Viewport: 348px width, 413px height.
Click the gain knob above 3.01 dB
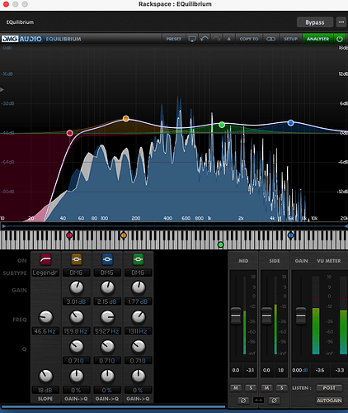[77, 287]
